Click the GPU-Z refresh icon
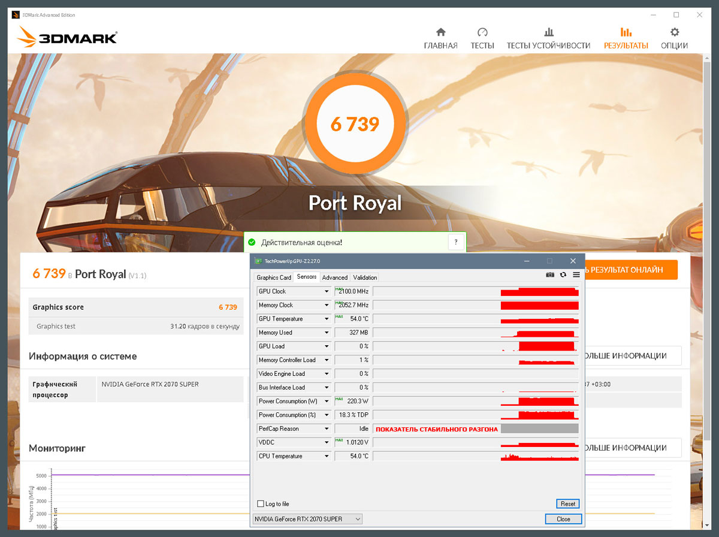The image size is (719, 537). click(x=563, y=275)
